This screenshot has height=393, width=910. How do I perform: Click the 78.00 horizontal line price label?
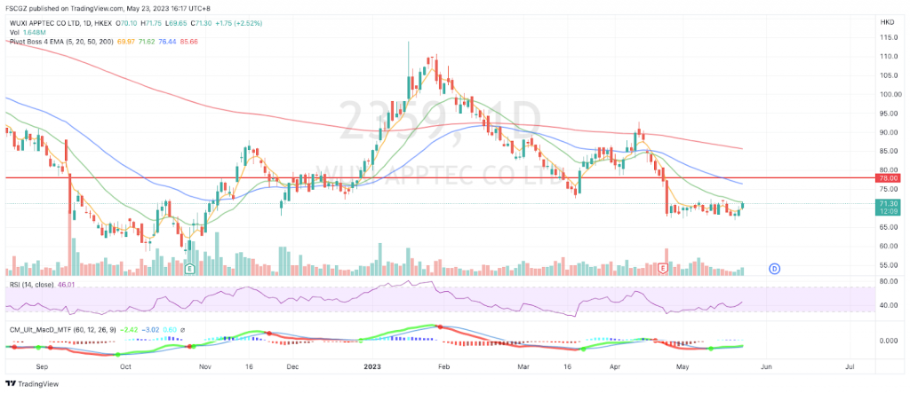click(889, 178)
